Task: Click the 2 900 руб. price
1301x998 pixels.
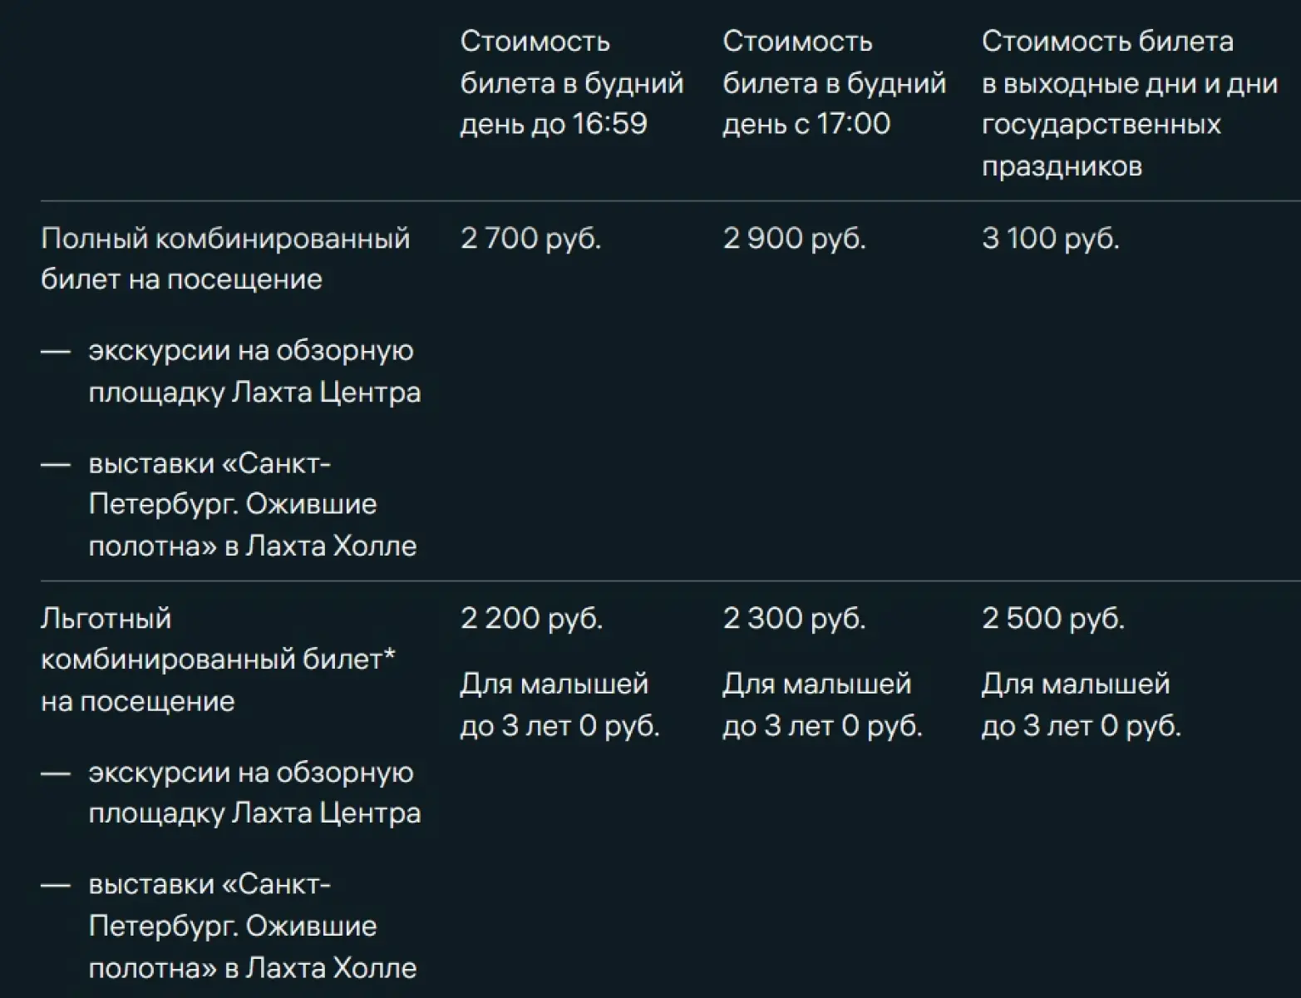Action: click(x=794, y=239)
